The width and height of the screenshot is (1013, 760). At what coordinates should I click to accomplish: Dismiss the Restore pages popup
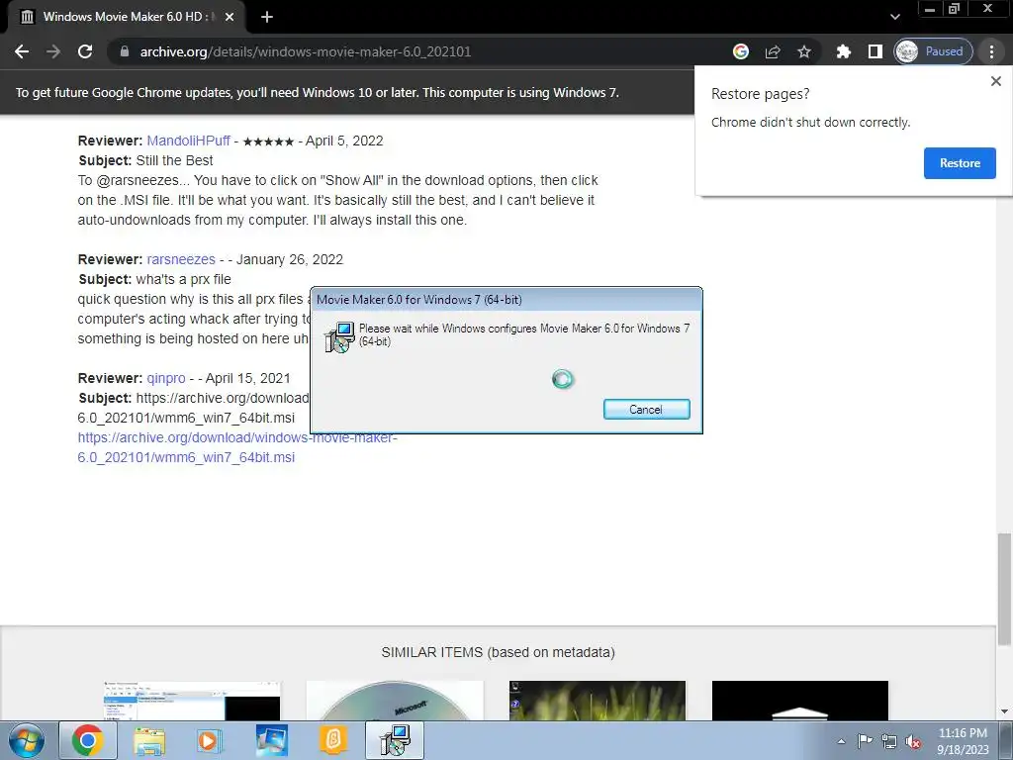995,81
